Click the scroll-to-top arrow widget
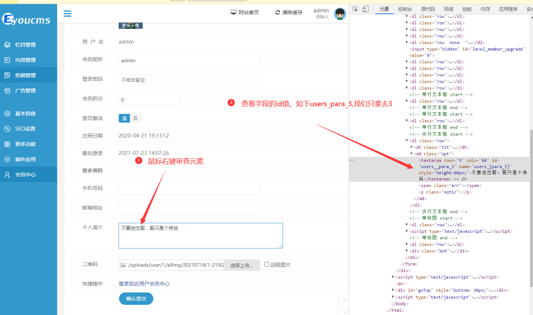Screen dimensions: 533x315 344,300
